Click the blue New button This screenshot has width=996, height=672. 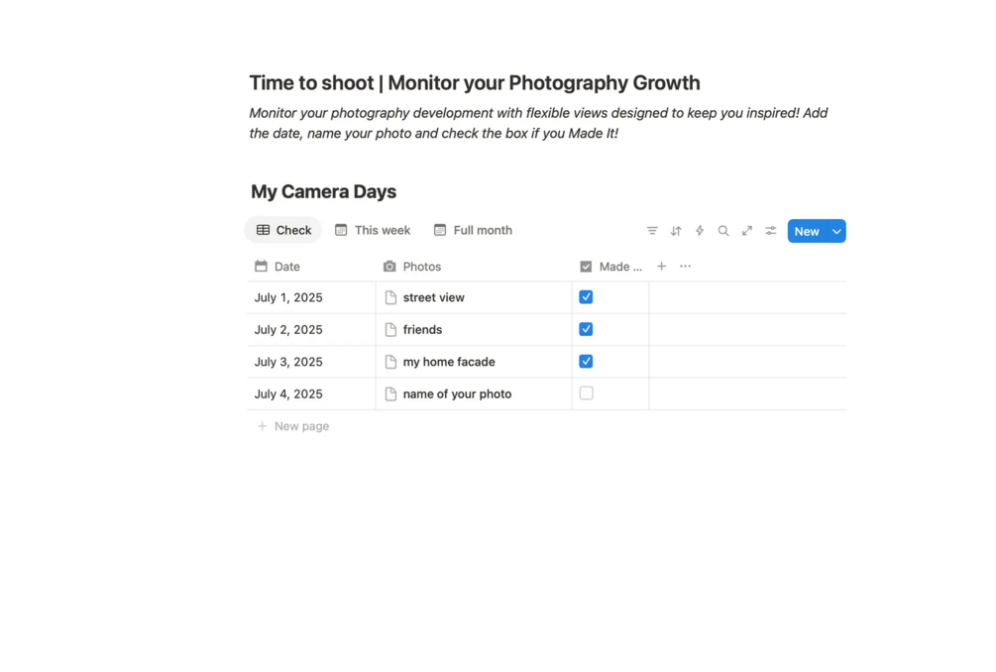807,231
